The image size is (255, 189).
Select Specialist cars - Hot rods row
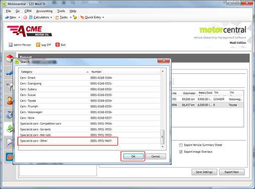tap(90, 135)
